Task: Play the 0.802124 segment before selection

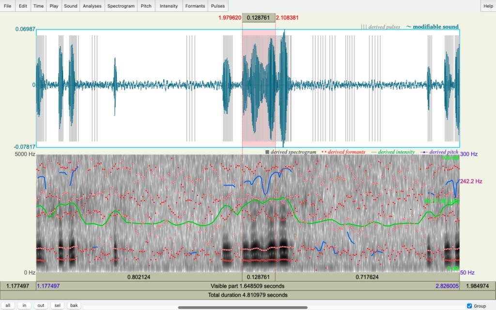Action: 139,277
